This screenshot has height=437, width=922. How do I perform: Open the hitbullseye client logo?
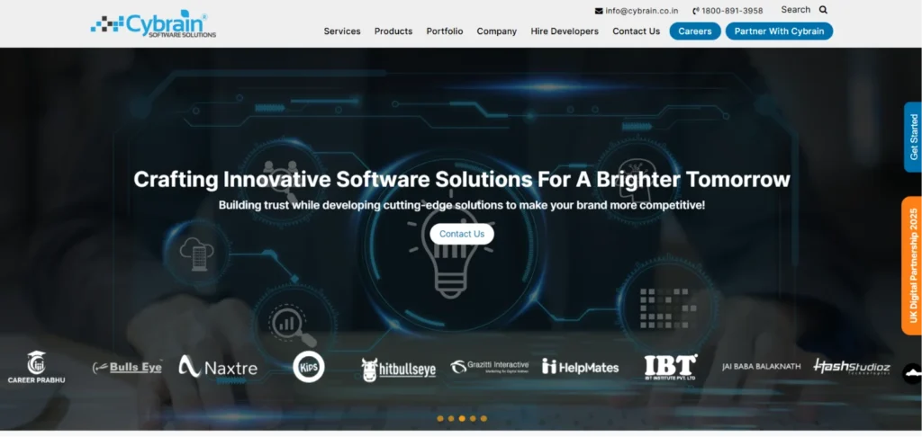pos(399,370)
